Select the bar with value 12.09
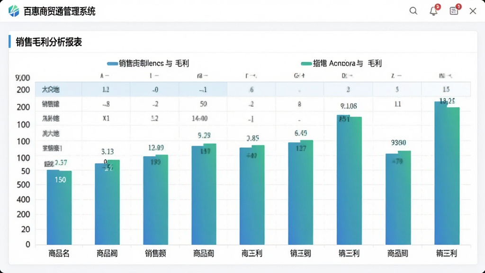Viewport: 485px width, 273px height. [155, 200]
